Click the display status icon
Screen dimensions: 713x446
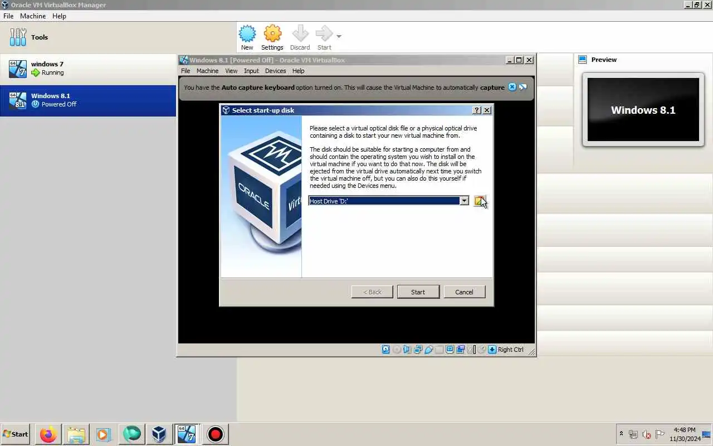450,350
